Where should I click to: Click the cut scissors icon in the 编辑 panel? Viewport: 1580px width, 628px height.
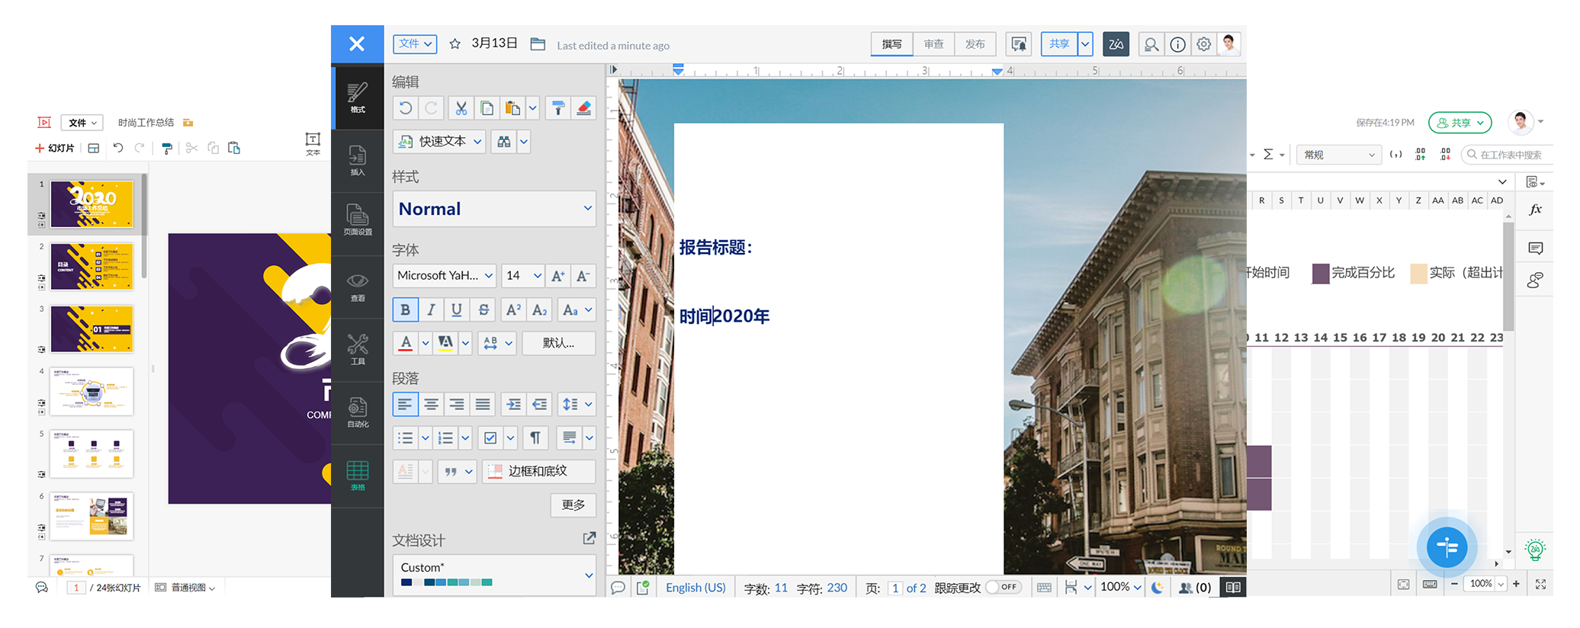461,108
